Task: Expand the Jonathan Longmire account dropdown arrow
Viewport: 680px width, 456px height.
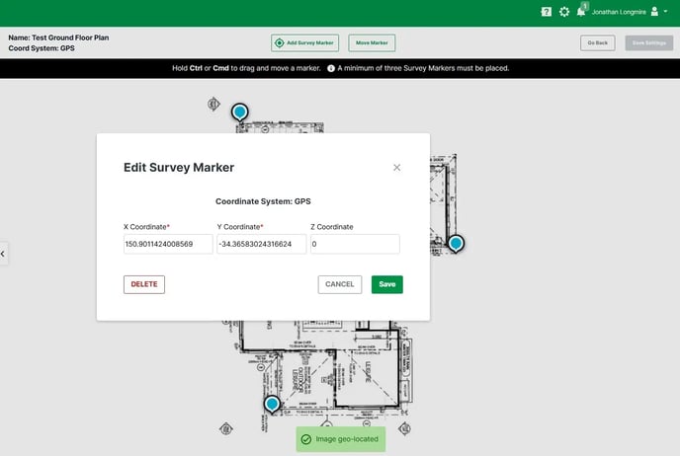Action: click(667, 12)
